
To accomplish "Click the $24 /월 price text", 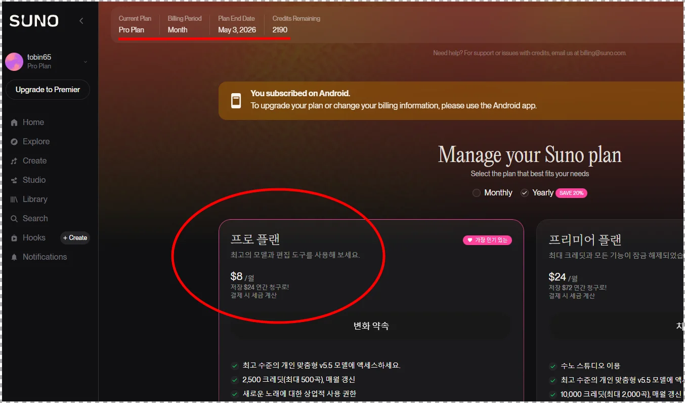I will point(563,276).
